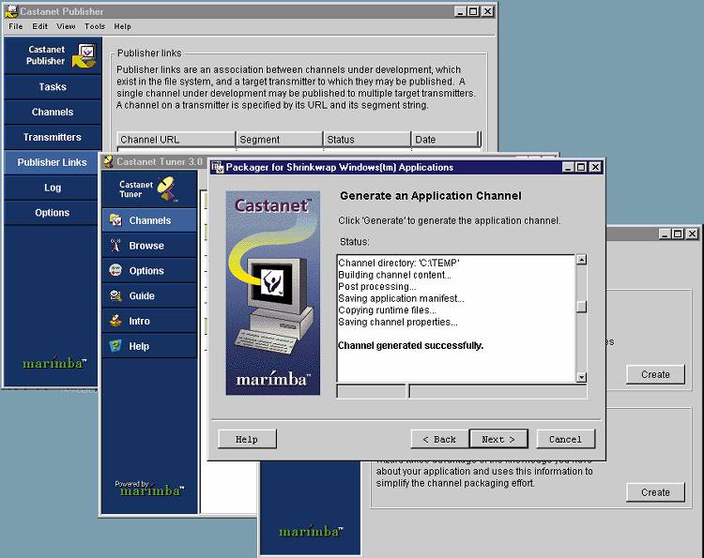Click 'Saving application manifest...' status line
Screen dimensions: 704x558
point(401,298)
